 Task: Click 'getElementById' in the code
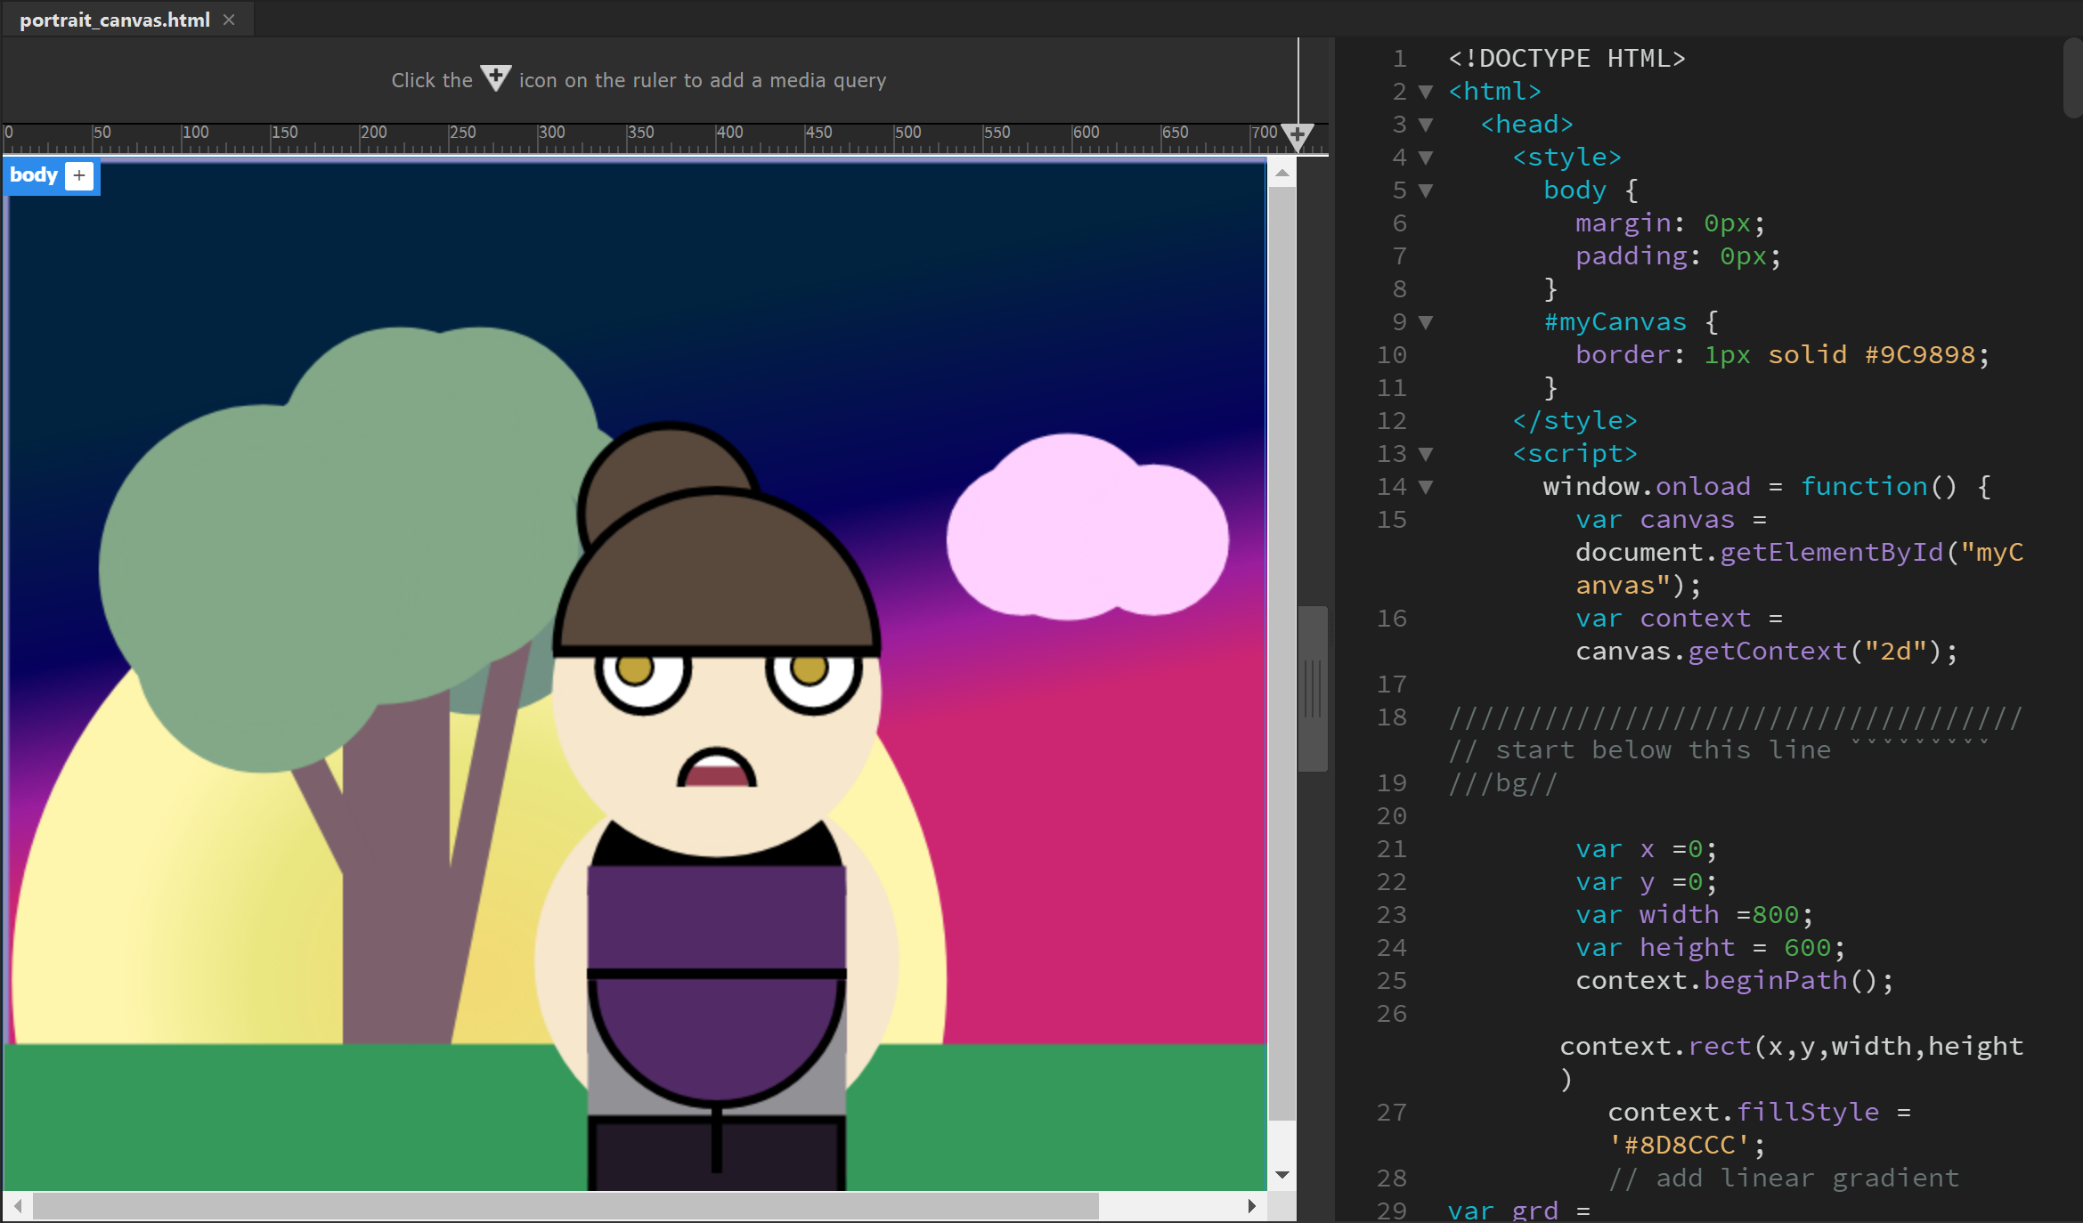[1831, 553]
